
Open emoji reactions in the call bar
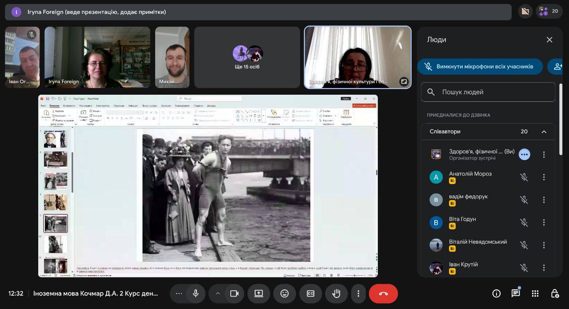click(284, 293)
